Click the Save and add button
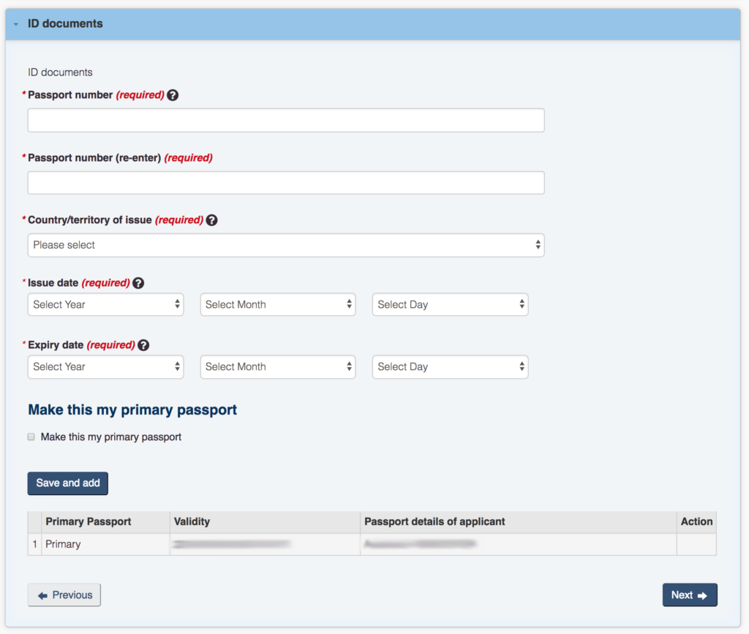 point(67,483)
